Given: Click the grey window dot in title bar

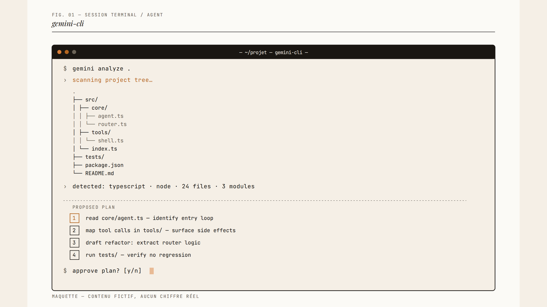Looking at the screenshot, I should pos(74,52).
